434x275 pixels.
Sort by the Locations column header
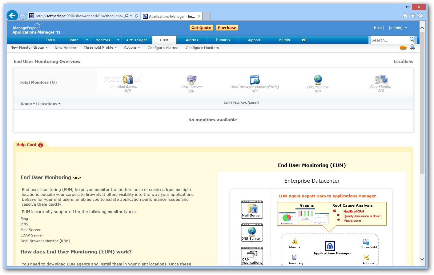point(49,104)
